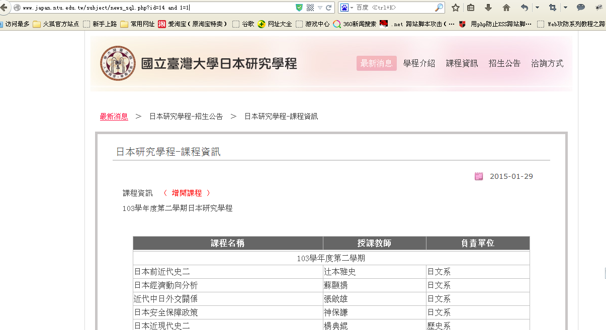Click the crop screenshot tool icon
Screen dimensions: 606x330
pyautogui.click(x=553, y=8)
